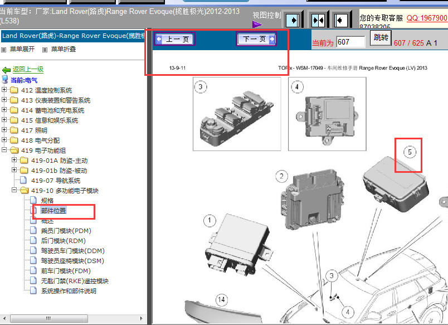Click the collapse-left view control arrow icon

click(x=340, y=20)
